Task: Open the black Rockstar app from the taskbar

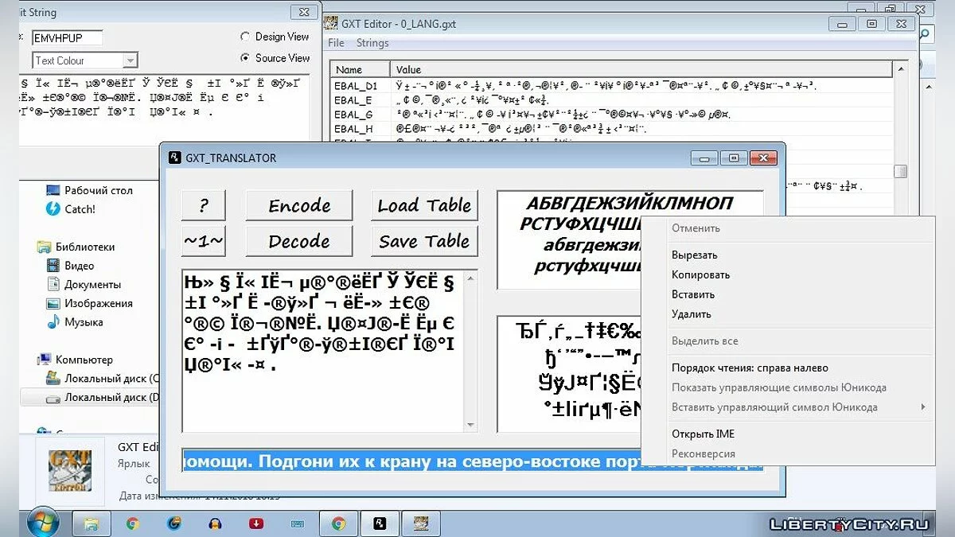Action: [380, 523]
